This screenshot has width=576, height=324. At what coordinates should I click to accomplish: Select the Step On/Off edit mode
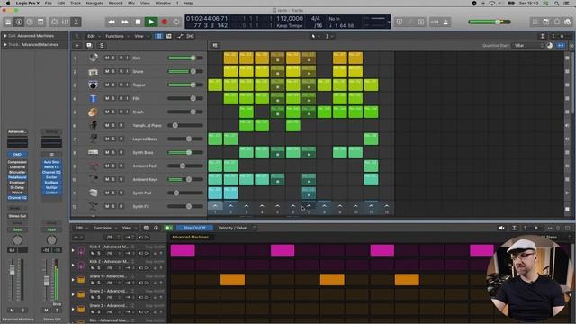pyautogui.click(x=194, y=228)
